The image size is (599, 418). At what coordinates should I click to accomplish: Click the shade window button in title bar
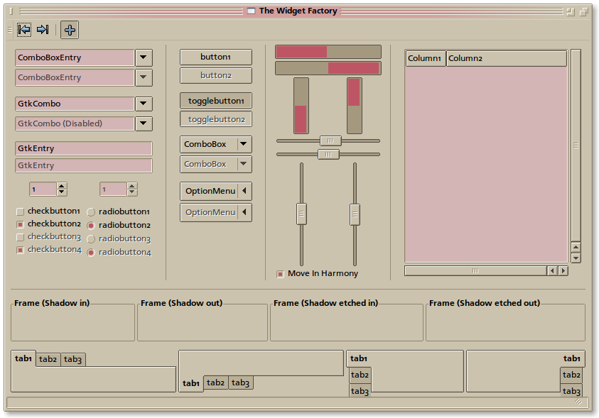[571, 12]
